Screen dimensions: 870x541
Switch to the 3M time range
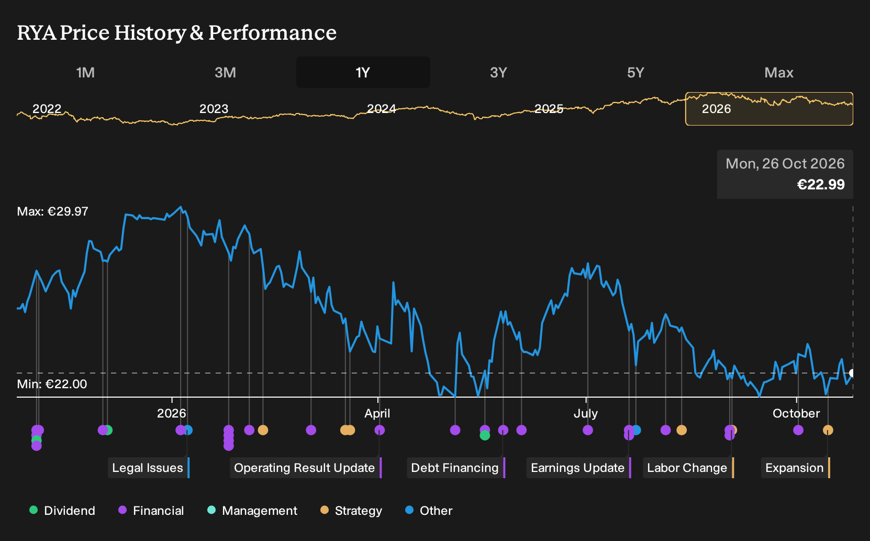[x=225, y=72]
